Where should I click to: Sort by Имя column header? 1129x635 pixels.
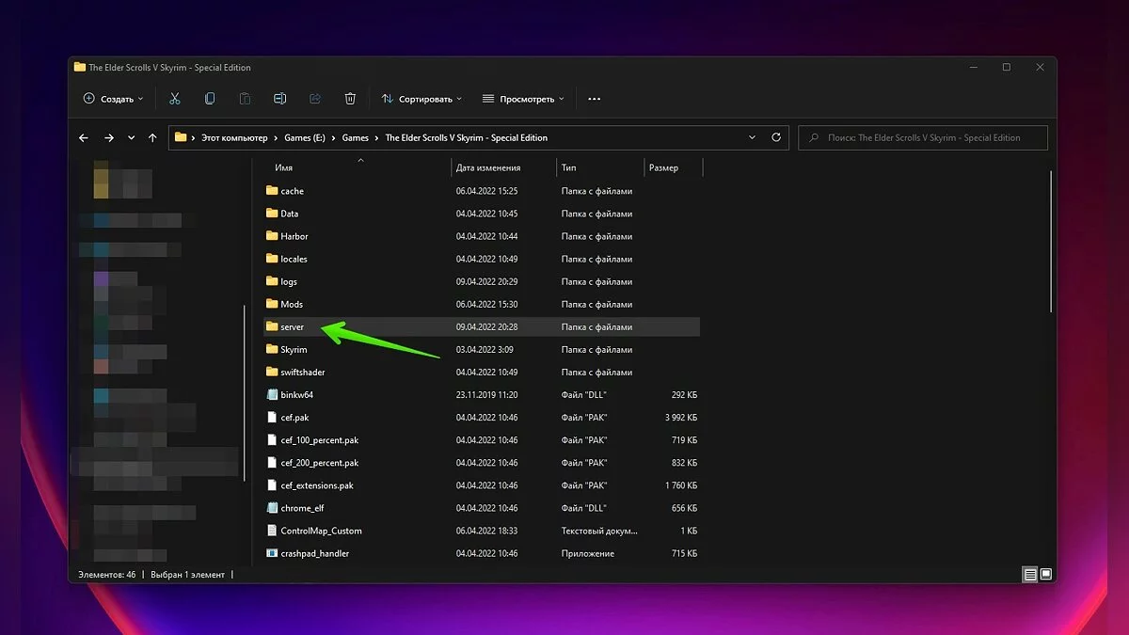[283, 167]
